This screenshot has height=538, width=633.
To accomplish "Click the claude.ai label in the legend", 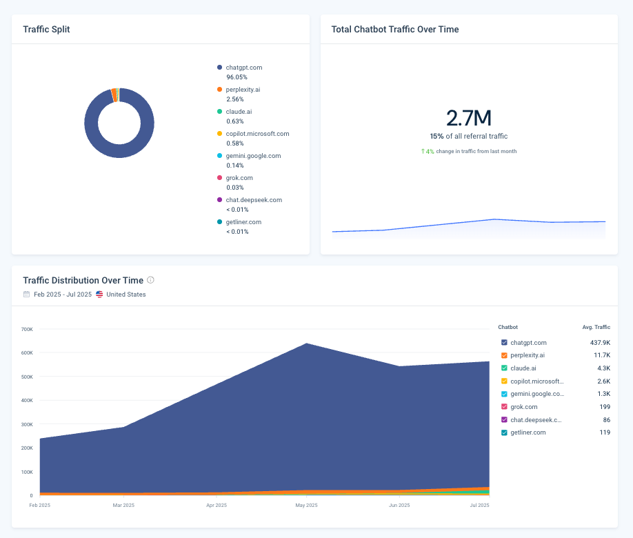I will pyautogui.click(x=238, y=111).
